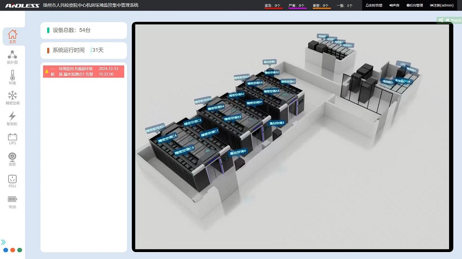Open the 电池 battery section
462x259 pixels.
pos(12,202)
